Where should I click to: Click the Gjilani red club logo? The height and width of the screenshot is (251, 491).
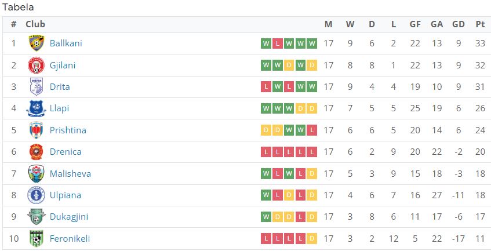37,65
